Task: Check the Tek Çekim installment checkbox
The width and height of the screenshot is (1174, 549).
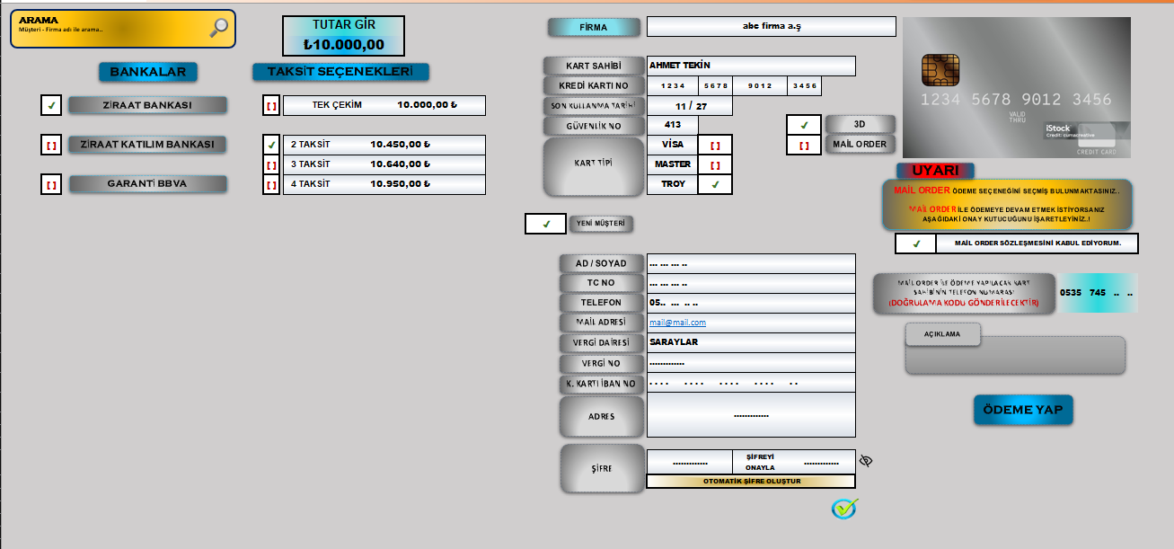Action: [x=271, y=106]
